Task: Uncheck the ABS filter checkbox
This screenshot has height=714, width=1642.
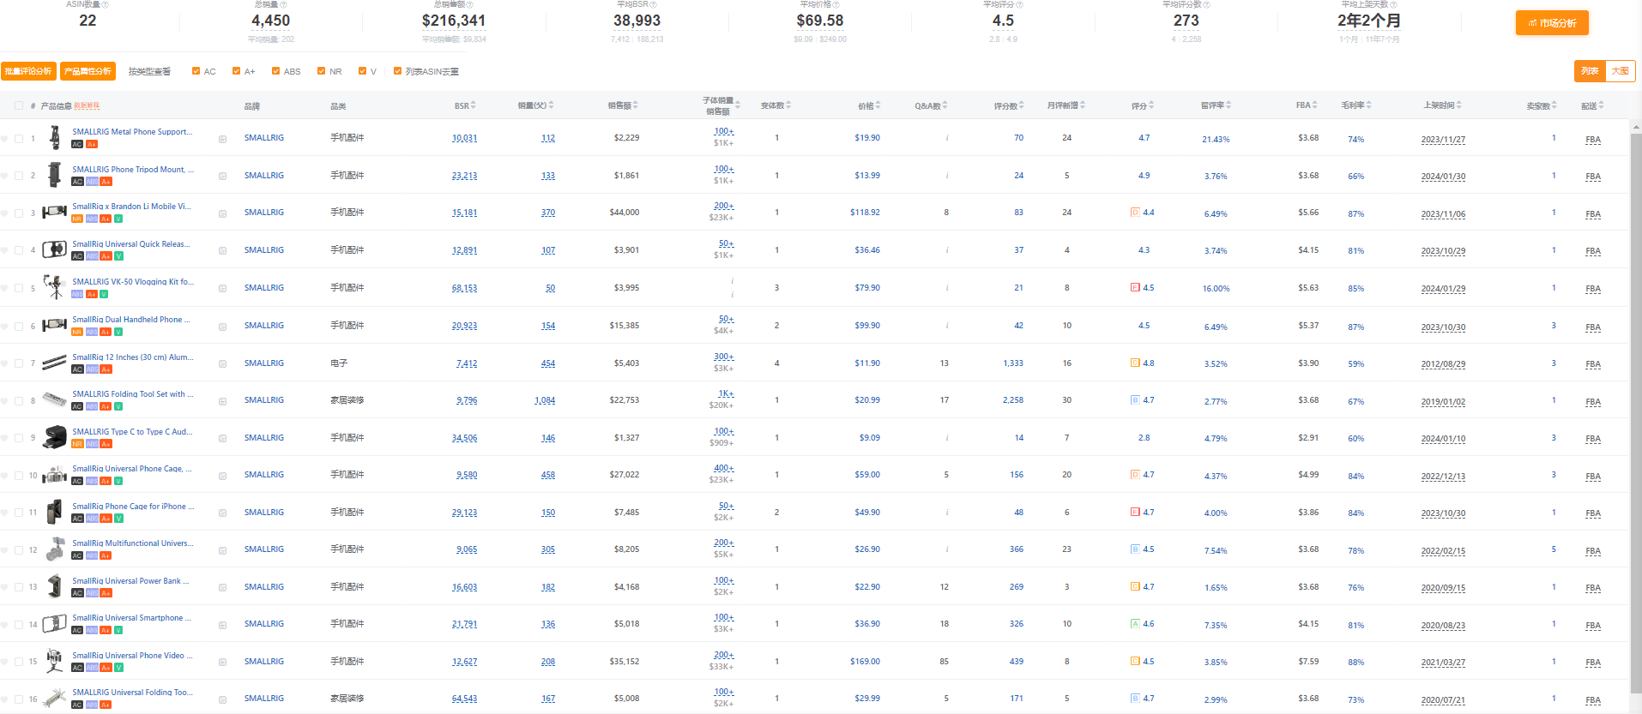Action: 276,71
